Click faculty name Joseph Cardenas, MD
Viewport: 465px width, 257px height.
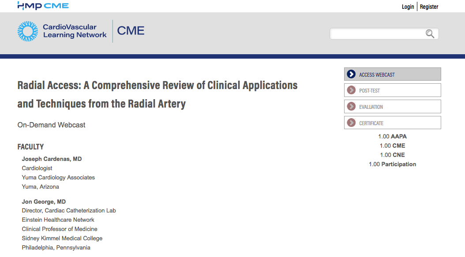[x=52, y=159]
